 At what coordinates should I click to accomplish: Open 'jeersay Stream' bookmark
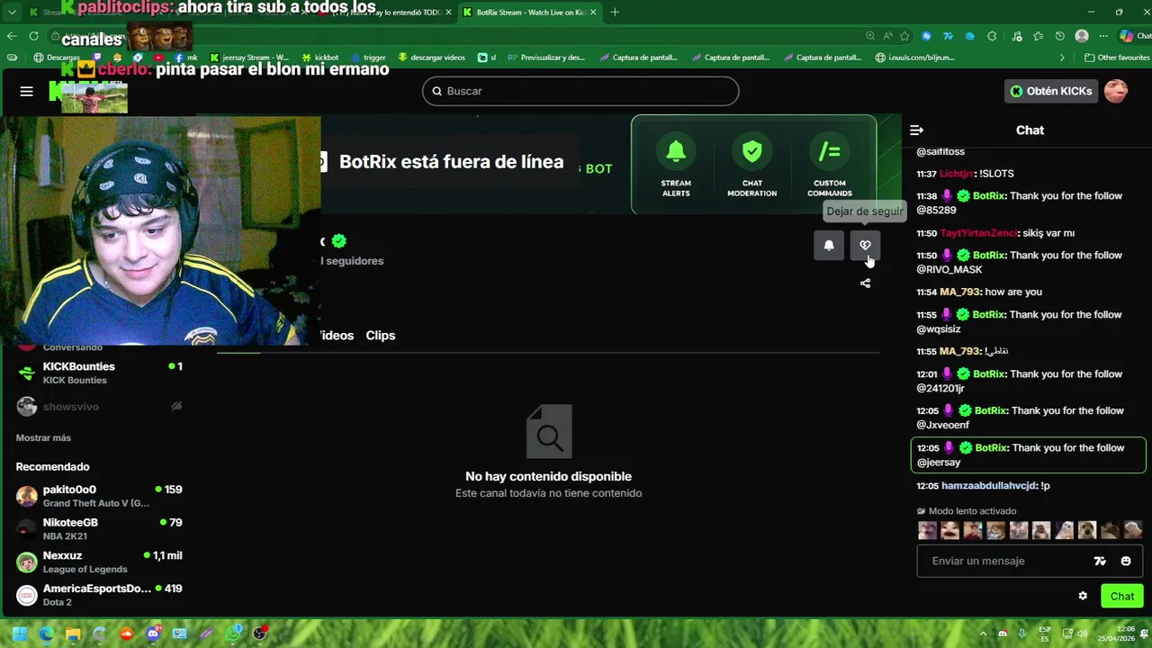(x=249, y=58)
